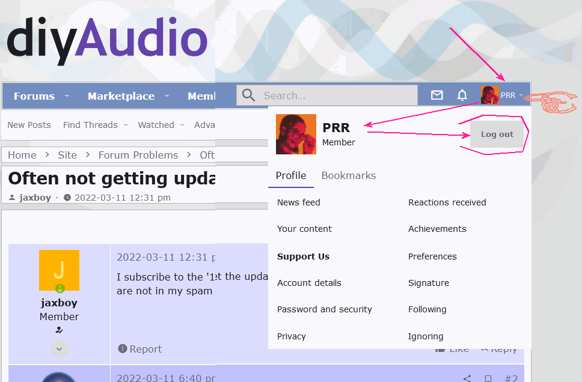
Task: Open Privacy settings
Action: click(292, 336)
